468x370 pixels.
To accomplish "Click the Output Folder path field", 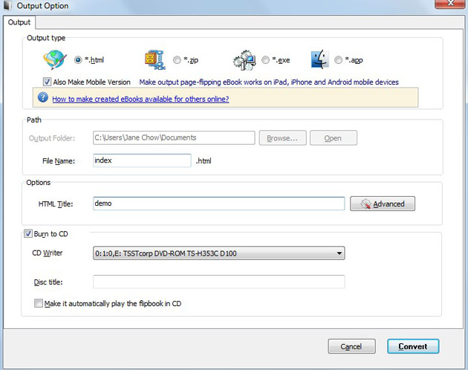I will pos(174,137).
